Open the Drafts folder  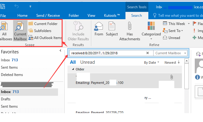point(6,99)
